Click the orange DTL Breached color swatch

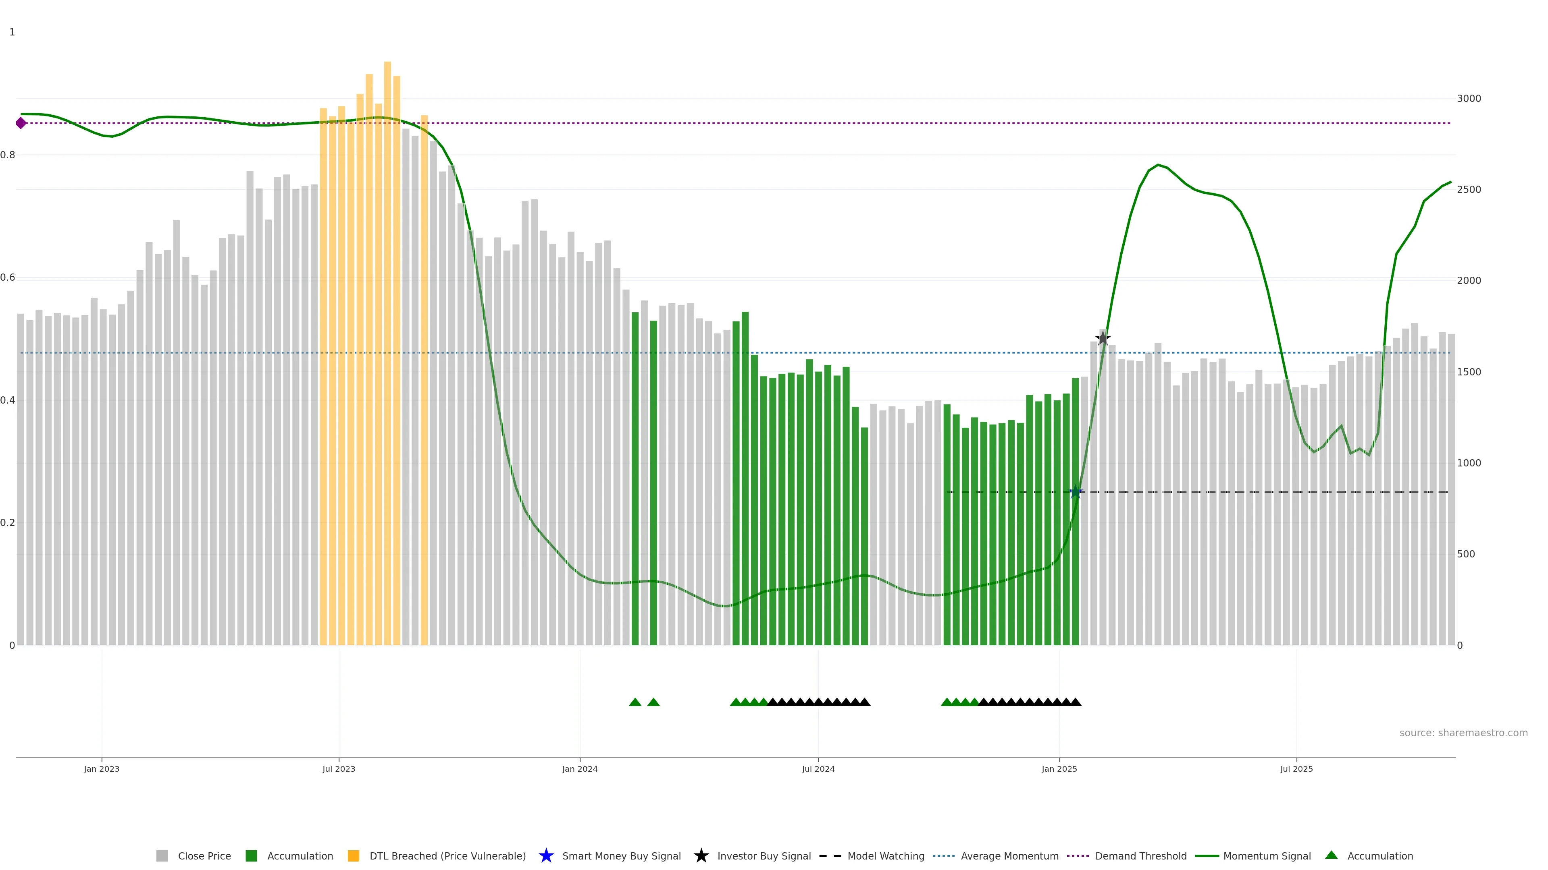[354, 855]
